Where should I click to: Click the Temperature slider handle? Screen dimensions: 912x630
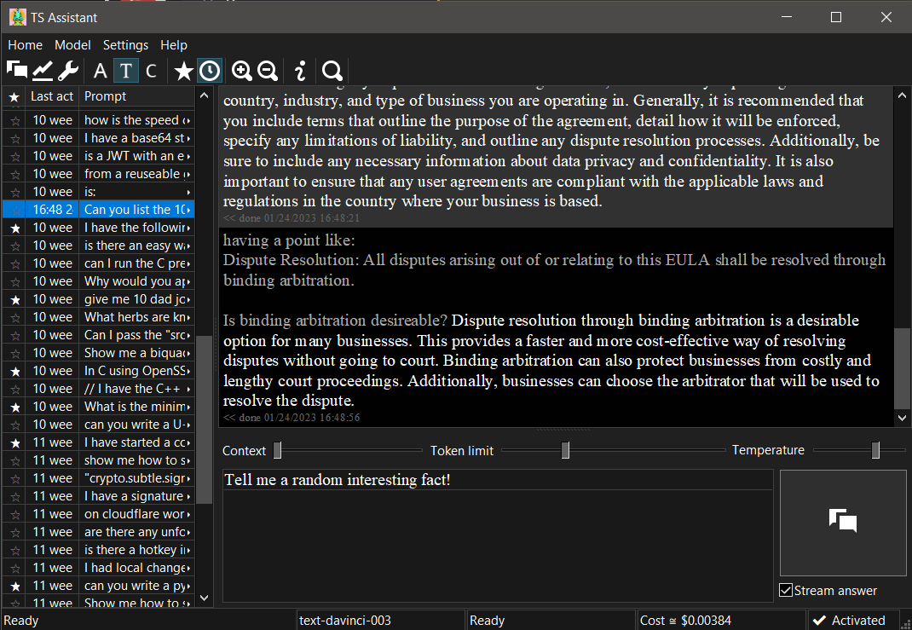click(x=875, y=450)
